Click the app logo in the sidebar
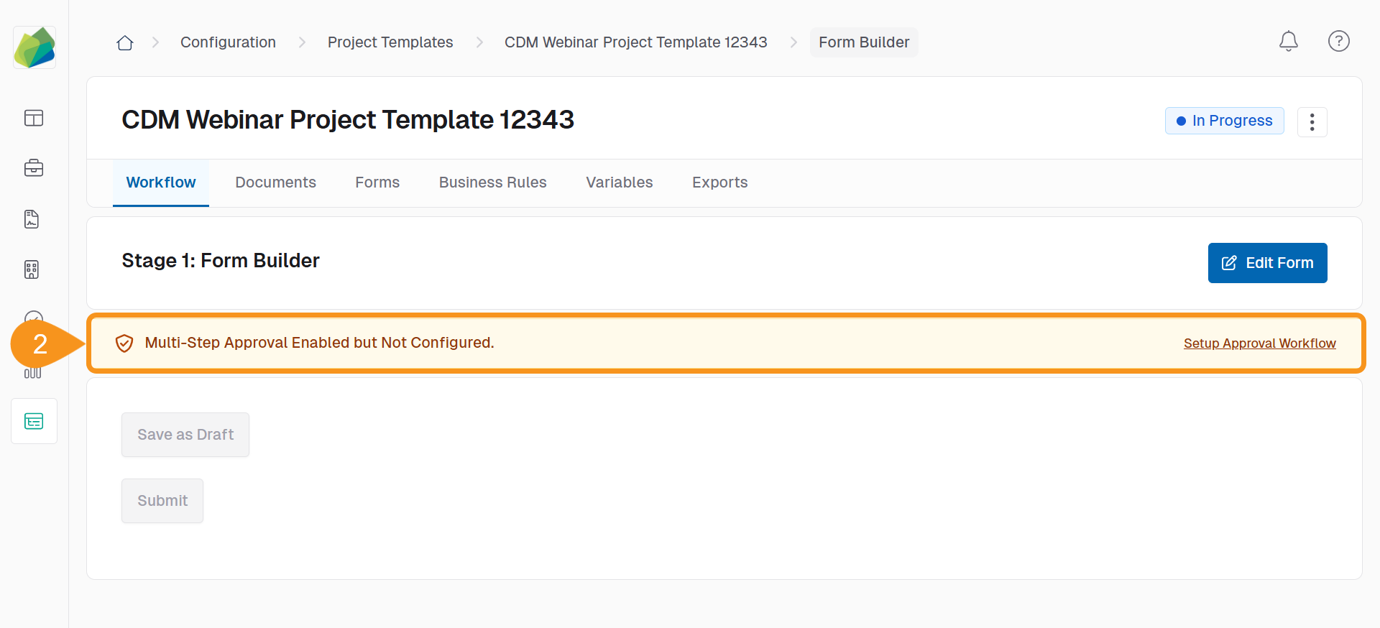1380x628 pixels. point(34,47)
